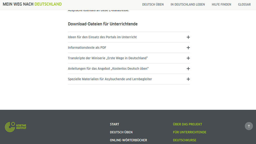Select Hilfe finden in the top navigation
The height and width of the screenshot is (144, 256).
coord(221,4)
